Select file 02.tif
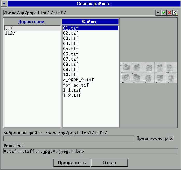The height and width of the screenshot is (170, 181). click(x=90, y=33)
